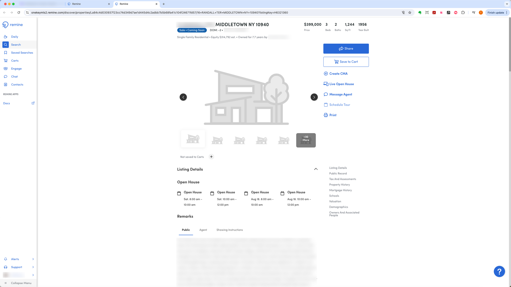Screen dimensions: 511x287
Task: Collapse the Listing Details section chevron
Action: point(316,169)
